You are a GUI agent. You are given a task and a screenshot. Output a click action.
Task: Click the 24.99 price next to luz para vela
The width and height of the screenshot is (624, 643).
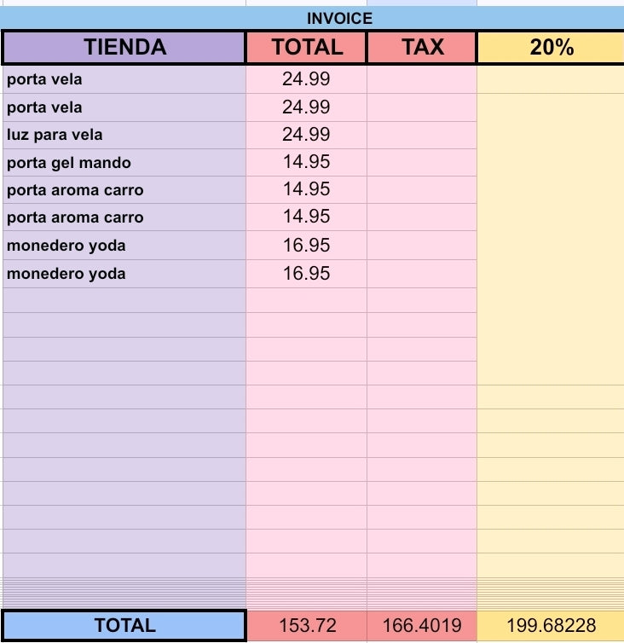(x=306, y=135)
